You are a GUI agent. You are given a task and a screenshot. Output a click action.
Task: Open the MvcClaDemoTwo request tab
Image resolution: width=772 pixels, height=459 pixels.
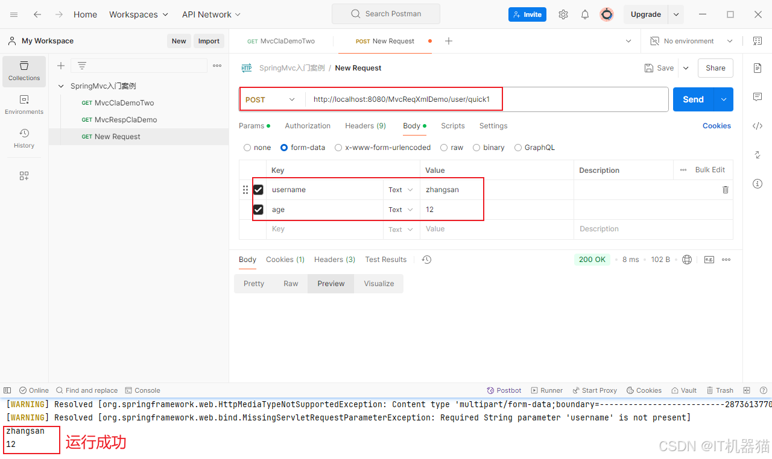click(281, 41)
